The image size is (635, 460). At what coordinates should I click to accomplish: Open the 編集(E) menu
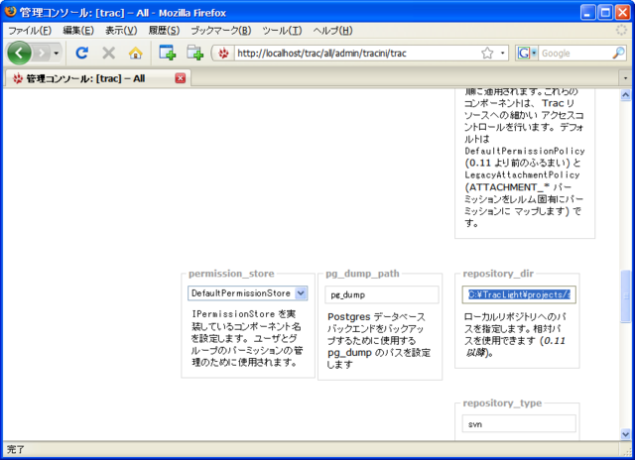click(x=78, y=31)
